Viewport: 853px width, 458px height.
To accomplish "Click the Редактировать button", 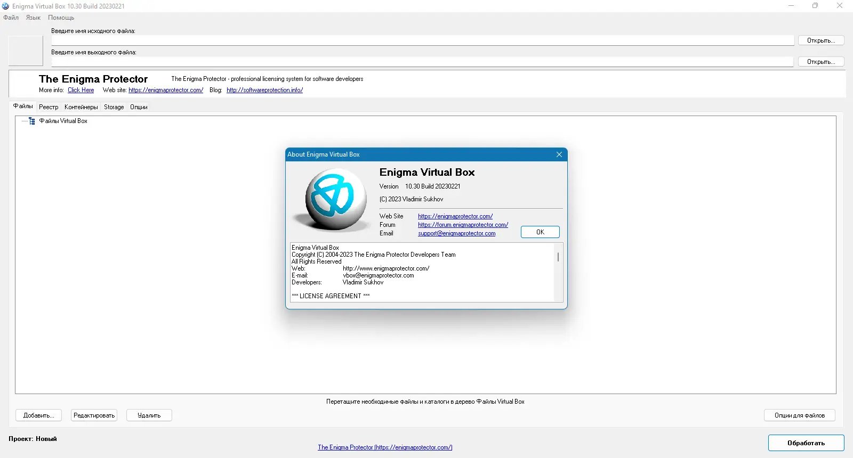I will tap(94, 415).
